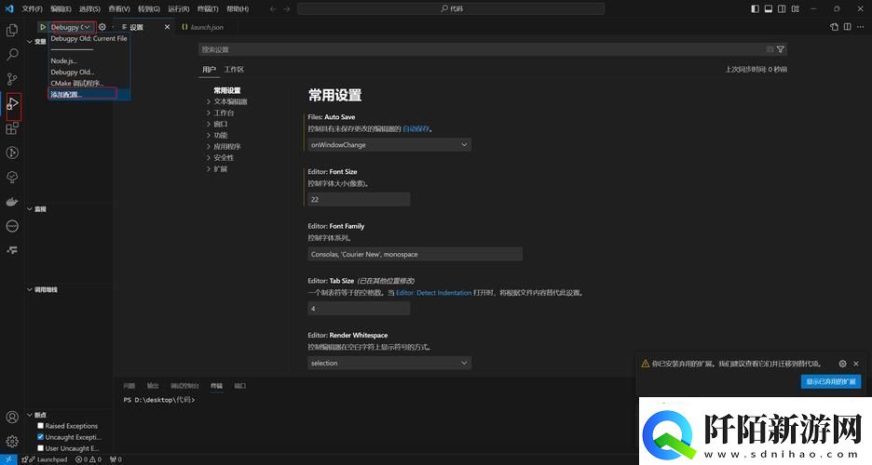Open customize layout icon
The image size is (872, 465).
[796, 9]
